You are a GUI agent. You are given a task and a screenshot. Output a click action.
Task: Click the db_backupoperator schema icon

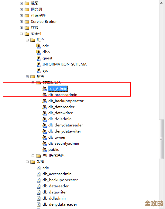pos(39,180)
